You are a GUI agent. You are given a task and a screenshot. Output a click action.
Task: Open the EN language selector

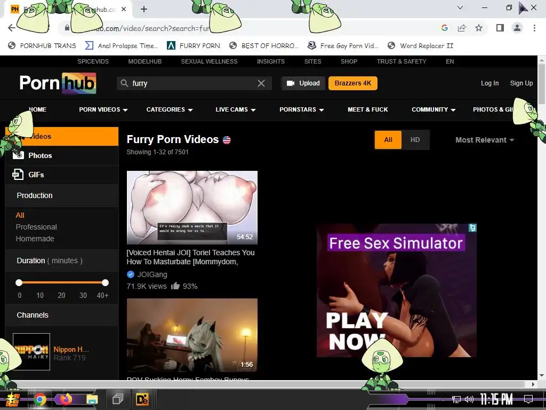[450, 61]
